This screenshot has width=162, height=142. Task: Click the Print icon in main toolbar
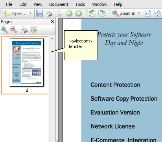49,13
